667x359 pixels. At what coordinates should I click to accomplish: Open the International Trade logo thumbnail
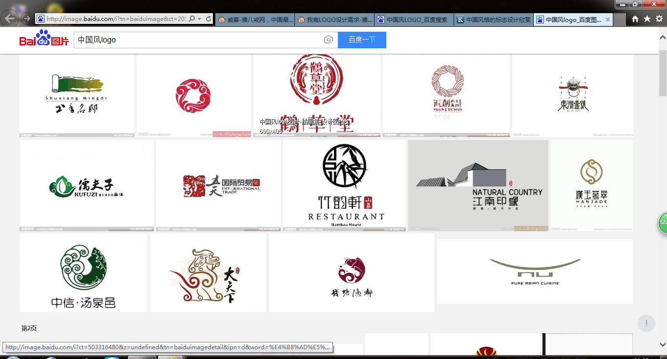pos(218,185)
